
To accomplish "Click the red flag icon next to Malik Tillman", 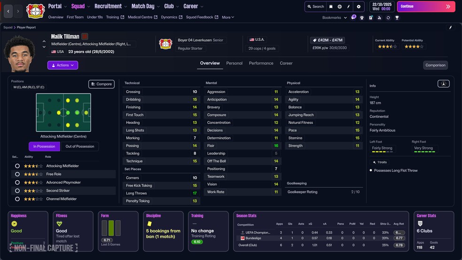I will (85, 37).
